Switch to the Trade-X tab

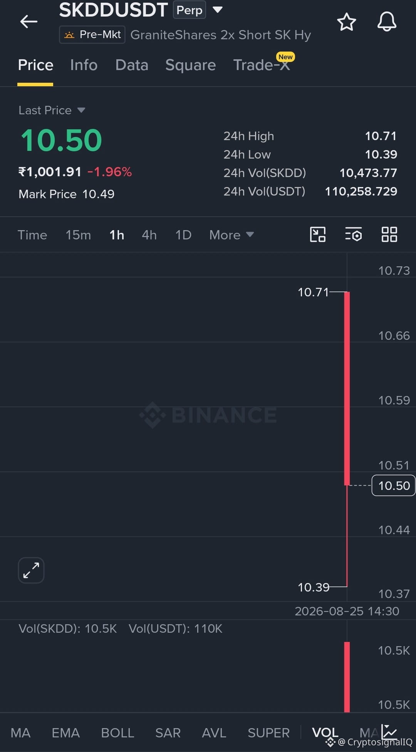pos(262,65)
